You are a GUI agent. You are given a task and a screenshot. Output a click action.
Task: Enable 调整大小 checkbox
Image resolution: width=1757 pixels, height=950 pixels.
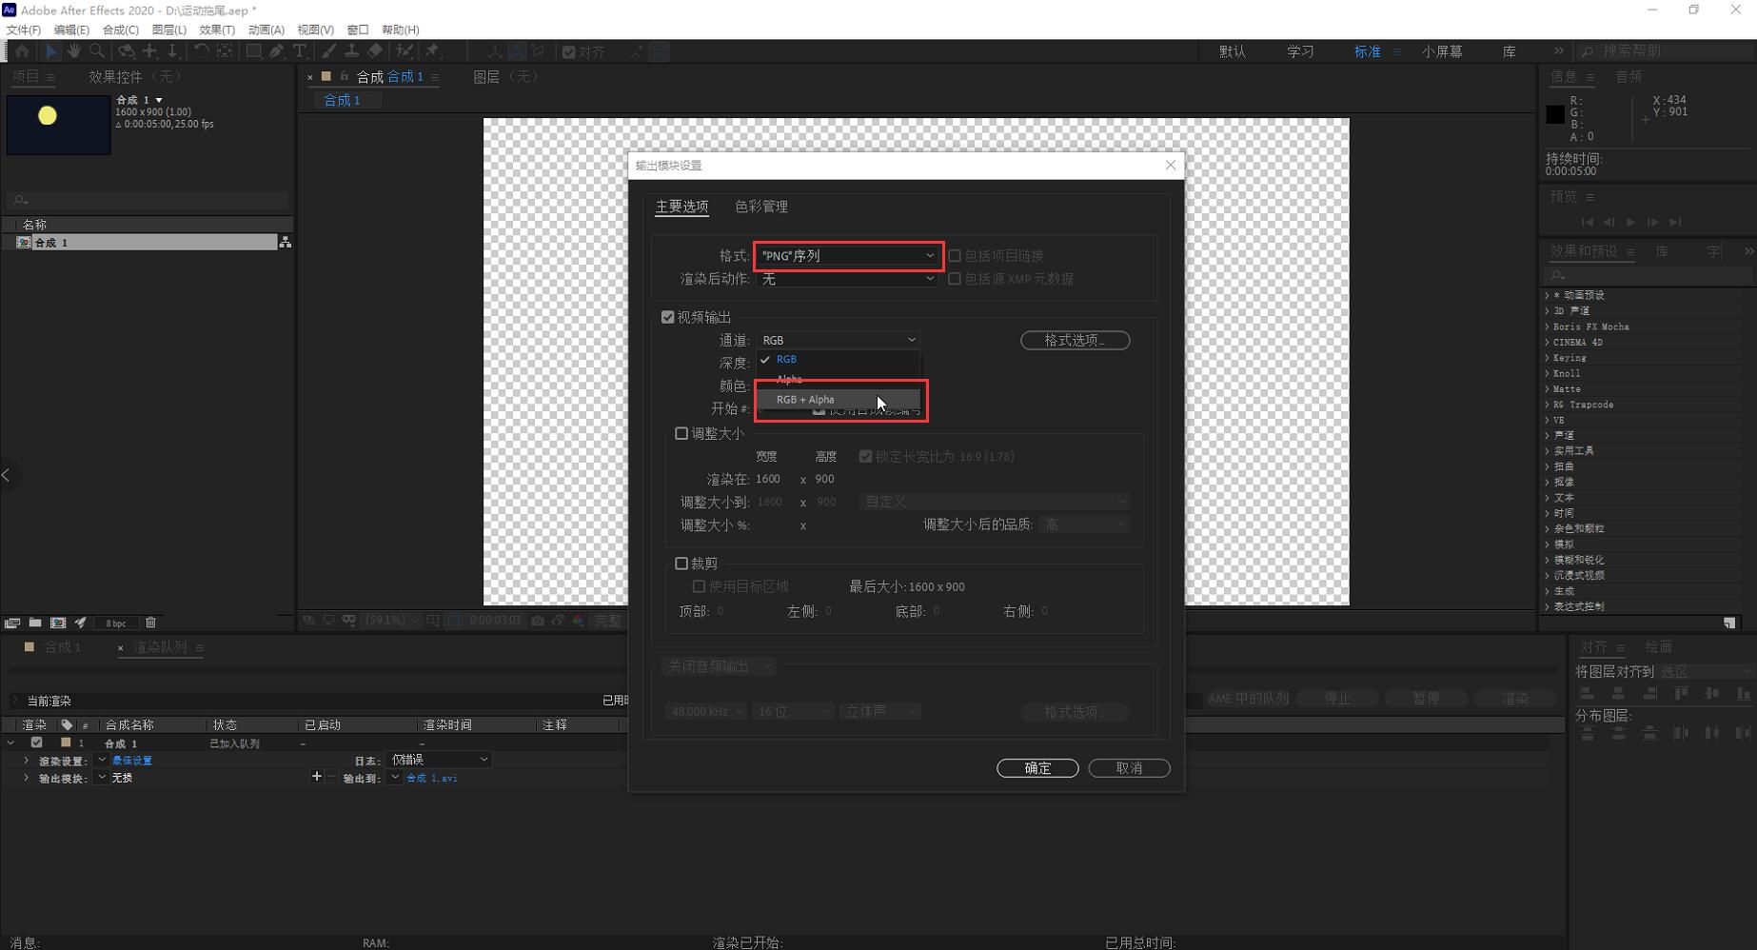(681, 433)
